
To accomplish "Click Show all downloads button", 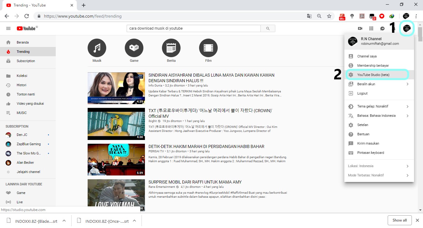I will coord(399,220).
